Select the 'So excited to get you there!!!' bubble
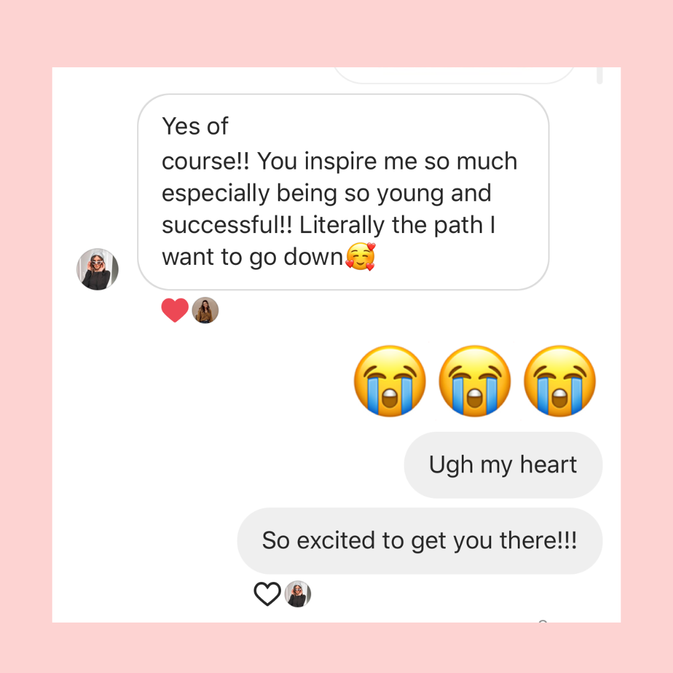673x673 pixels. pyautogui.click(x=420, y=541)
